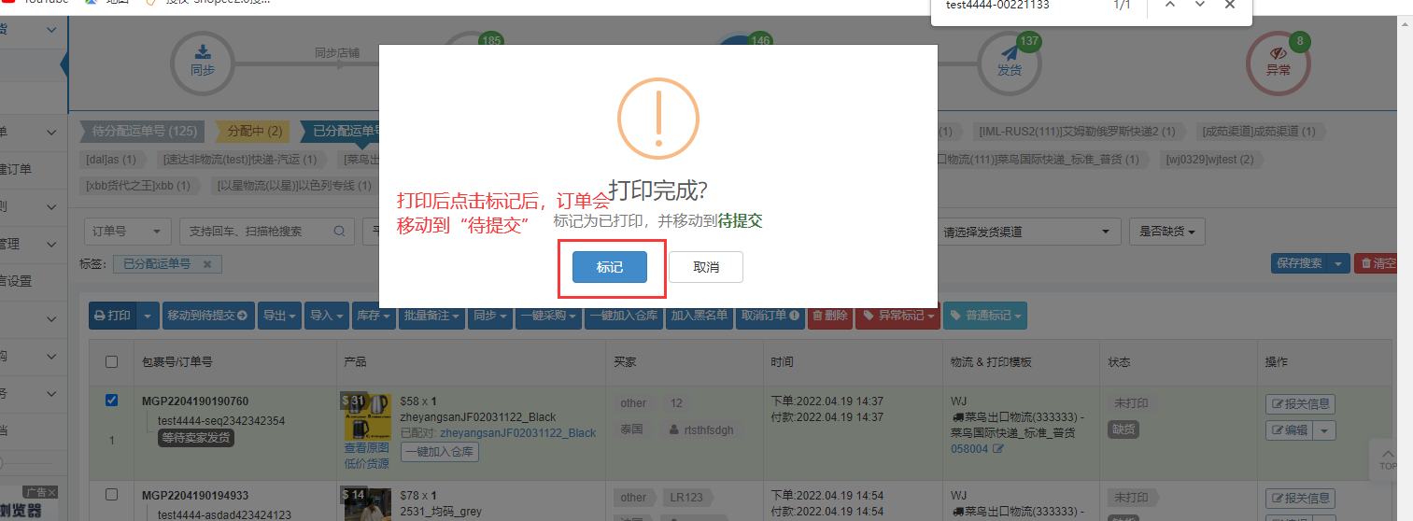Viewport: 1413px width, 521px height.
Task: Click the red 删除 button
Action: (829, 316)
